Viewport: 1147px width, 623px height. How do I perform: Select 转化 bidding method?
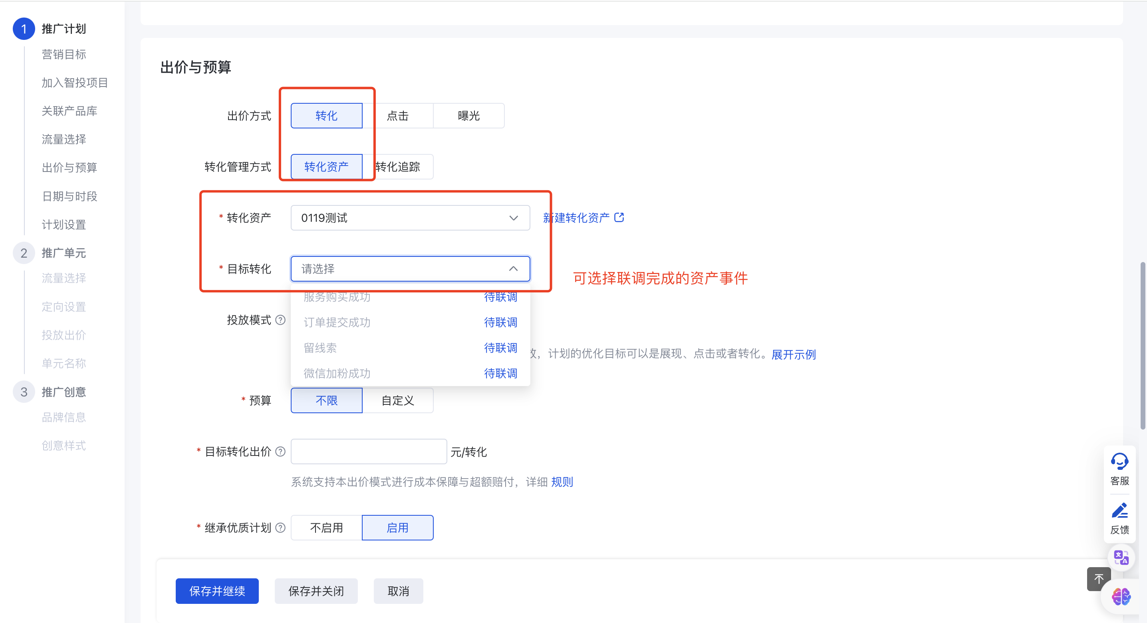pos(326,116)
